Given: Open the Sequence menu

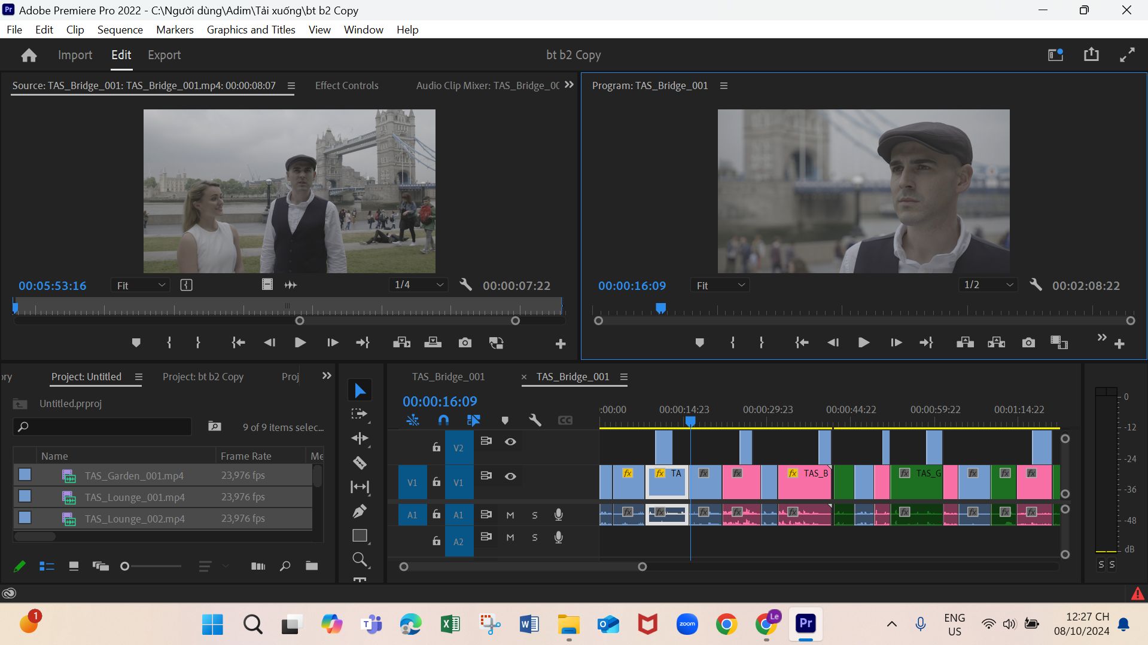Looking at the screenshot, I should [x=120, y=30].
